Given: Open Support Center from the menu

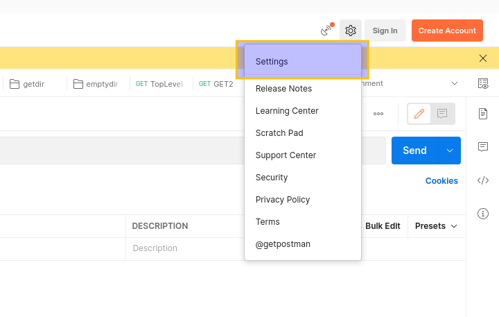Looking at the screenshot, I should (x=303, y=155).
